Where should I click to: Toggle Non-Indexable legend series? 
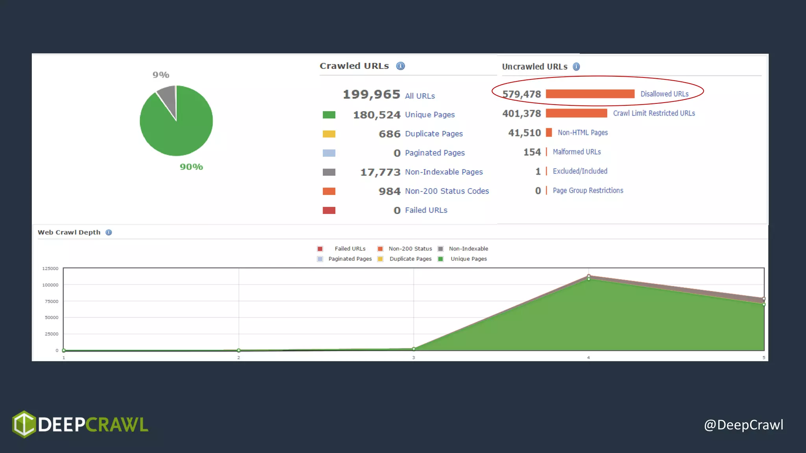coord(468,249)
